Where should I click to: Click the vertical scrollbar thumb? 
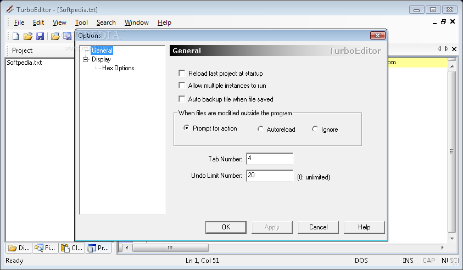click(x=452, y=151)
